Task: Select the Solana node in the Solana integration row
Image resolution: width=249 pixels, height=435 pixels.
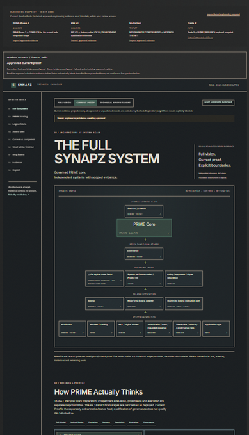Action: pos(104,304)
